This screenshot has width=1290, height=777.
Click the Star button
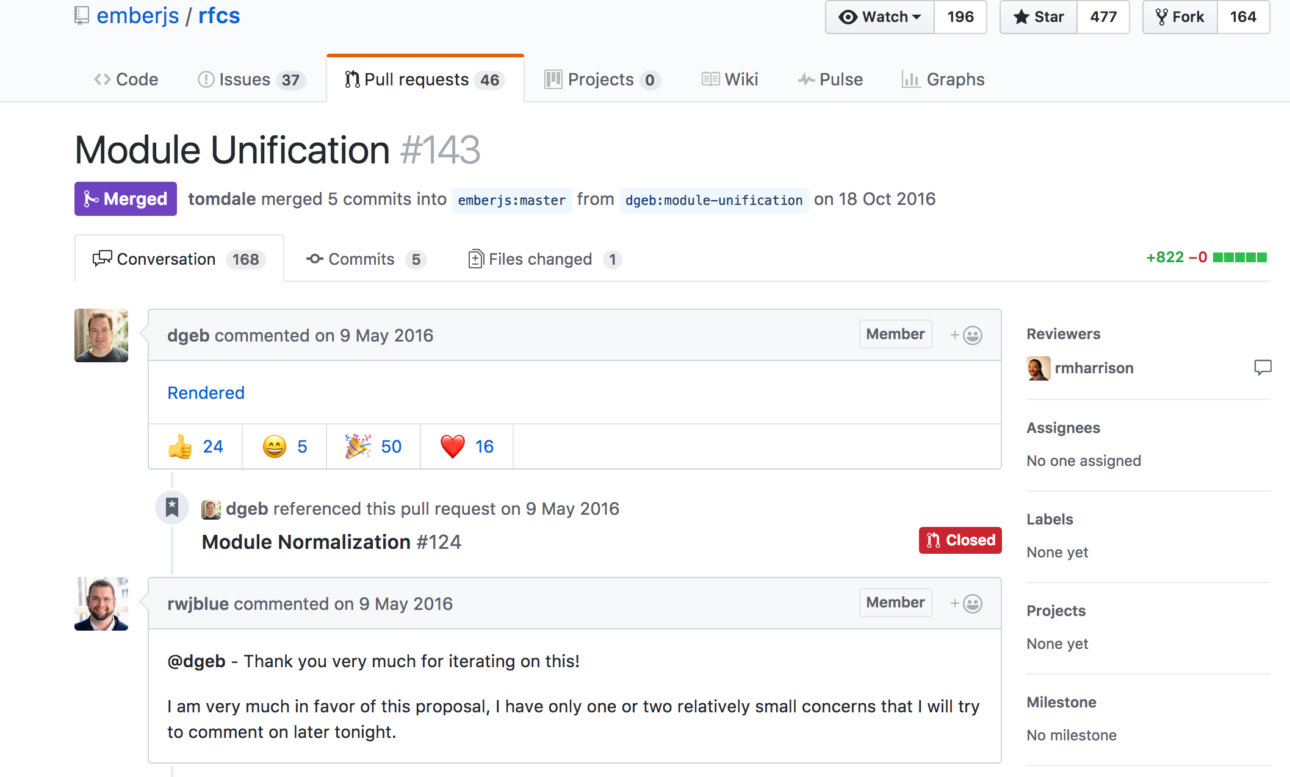click(1039, 17)
